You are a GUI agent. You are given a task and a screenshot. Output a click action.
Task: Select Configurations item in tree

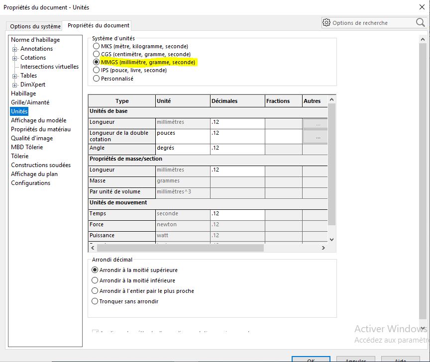point(31,183)
